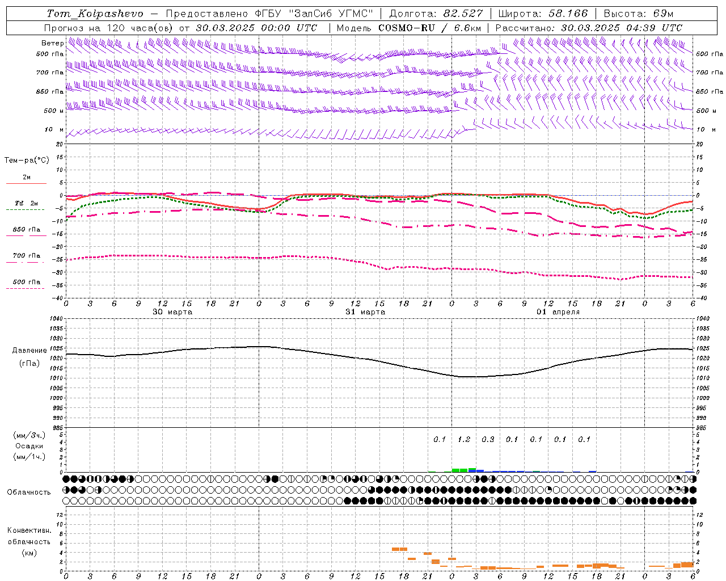Click the "Давление" pressure chart label

click(x=28, y=351)
